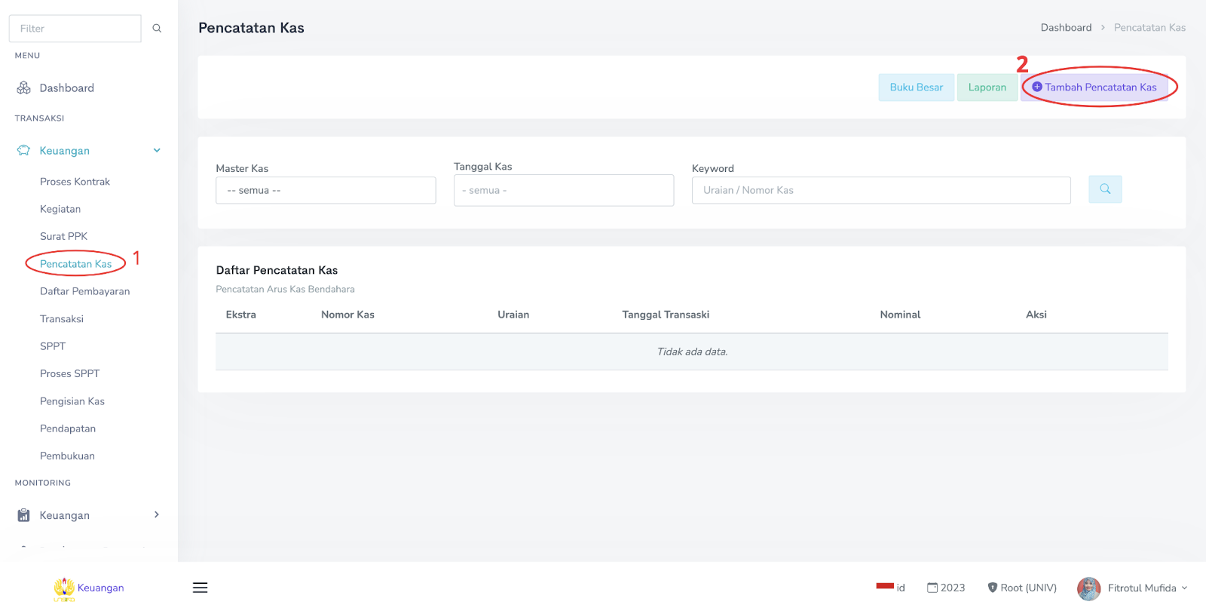
Task: Toggle sidebar with the hamburger menu icon
Action: click(200, 588)
